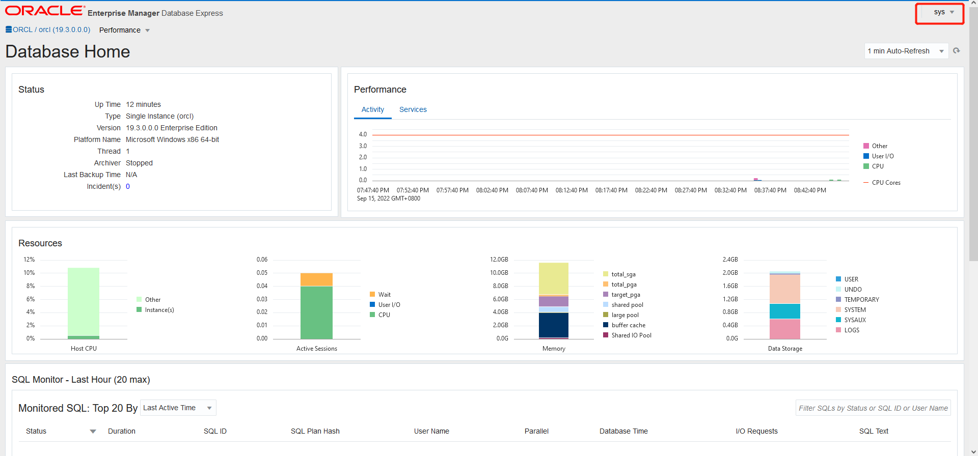Click the Active Sessions Wait bar segment

click(316, 279)
